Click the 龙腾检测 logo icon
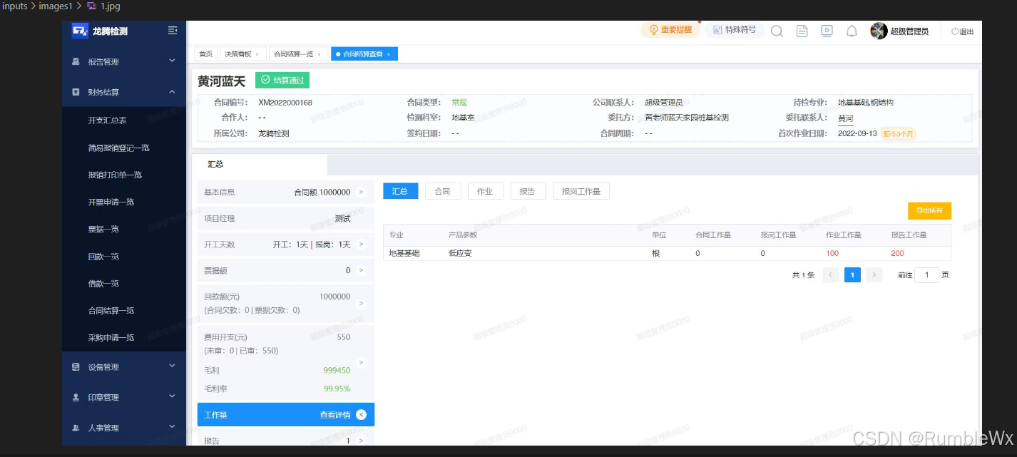The image size is (1017, 457). 79,31
